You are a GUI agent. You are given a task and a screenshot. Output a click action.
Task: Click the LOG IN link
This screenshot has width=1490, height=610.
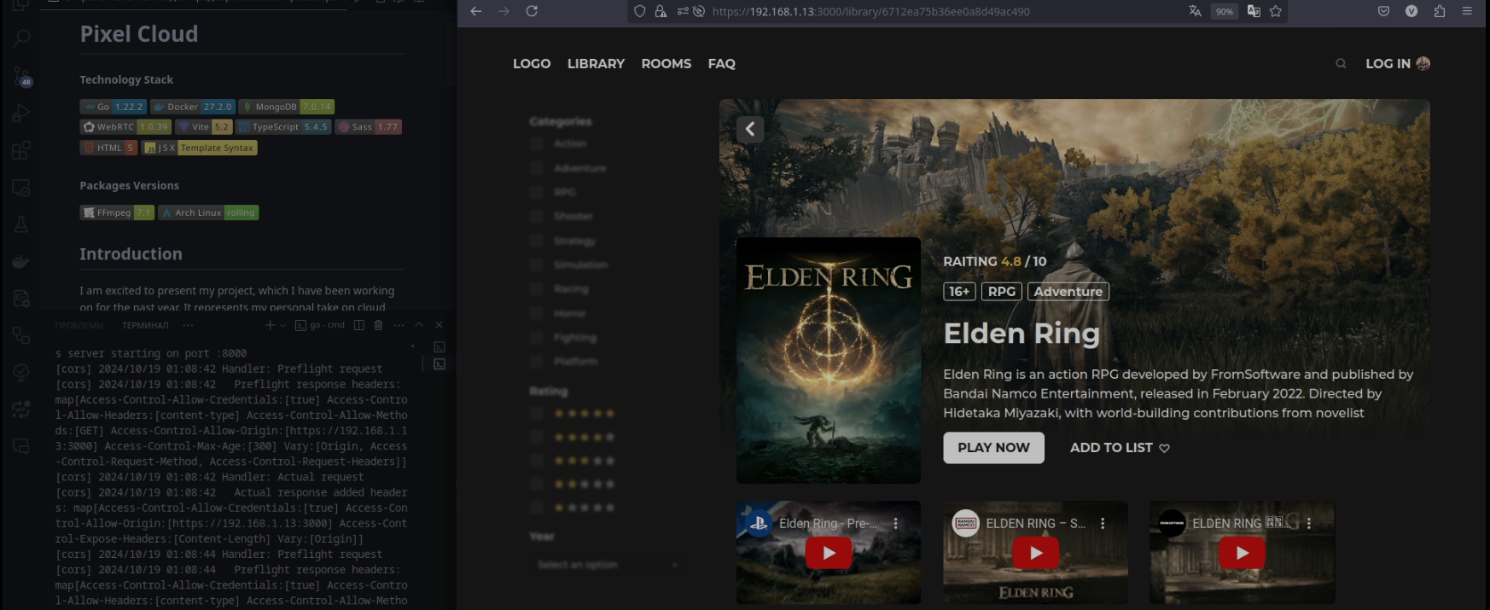(1388, 64)
